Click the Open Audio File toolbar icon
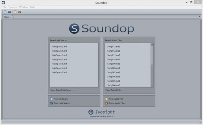This screenshot has height=125, width=203. tap(19, 12)
